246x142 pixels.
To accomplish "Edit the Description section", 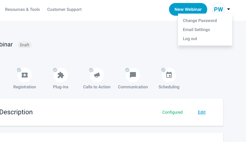I will pyautogui.click(x=201, y=112).
